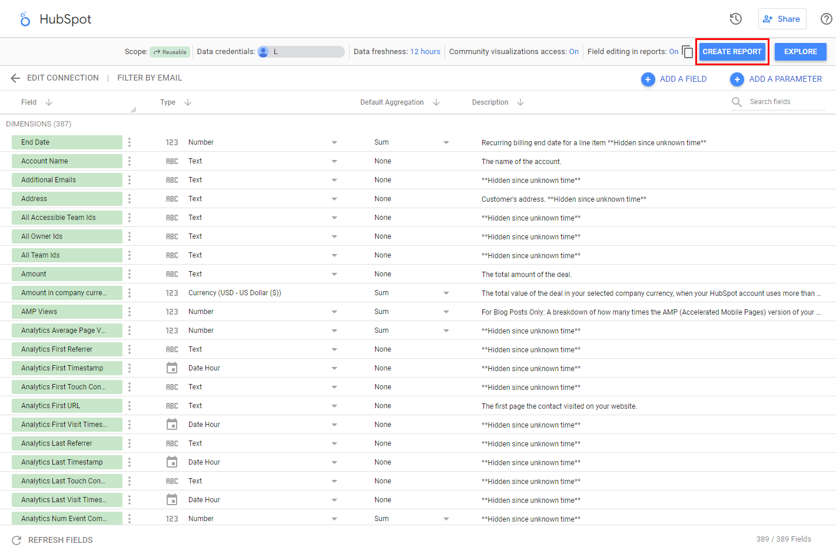Change Data freshness 12 hours setting
The image size is (836, 554).
425,52
